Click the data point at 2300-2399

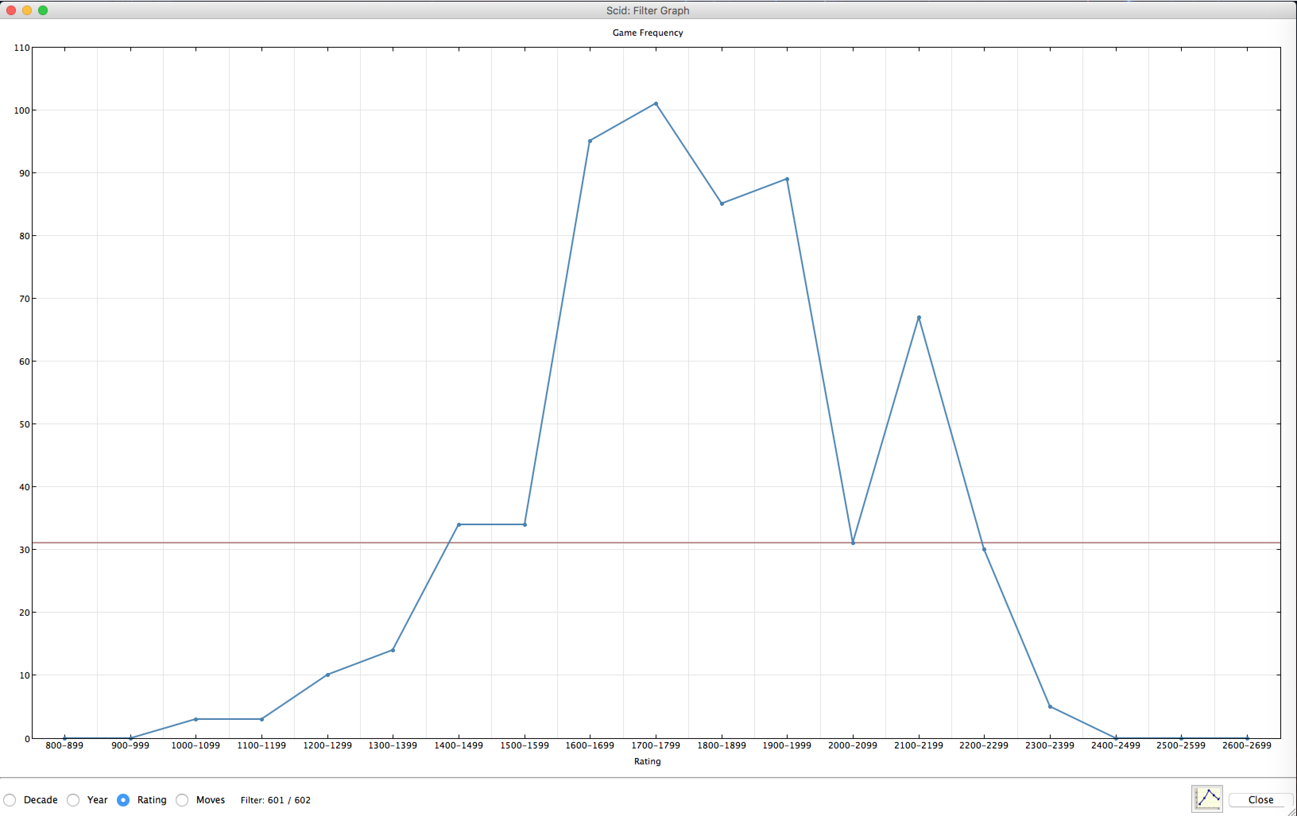point(1050,707)
